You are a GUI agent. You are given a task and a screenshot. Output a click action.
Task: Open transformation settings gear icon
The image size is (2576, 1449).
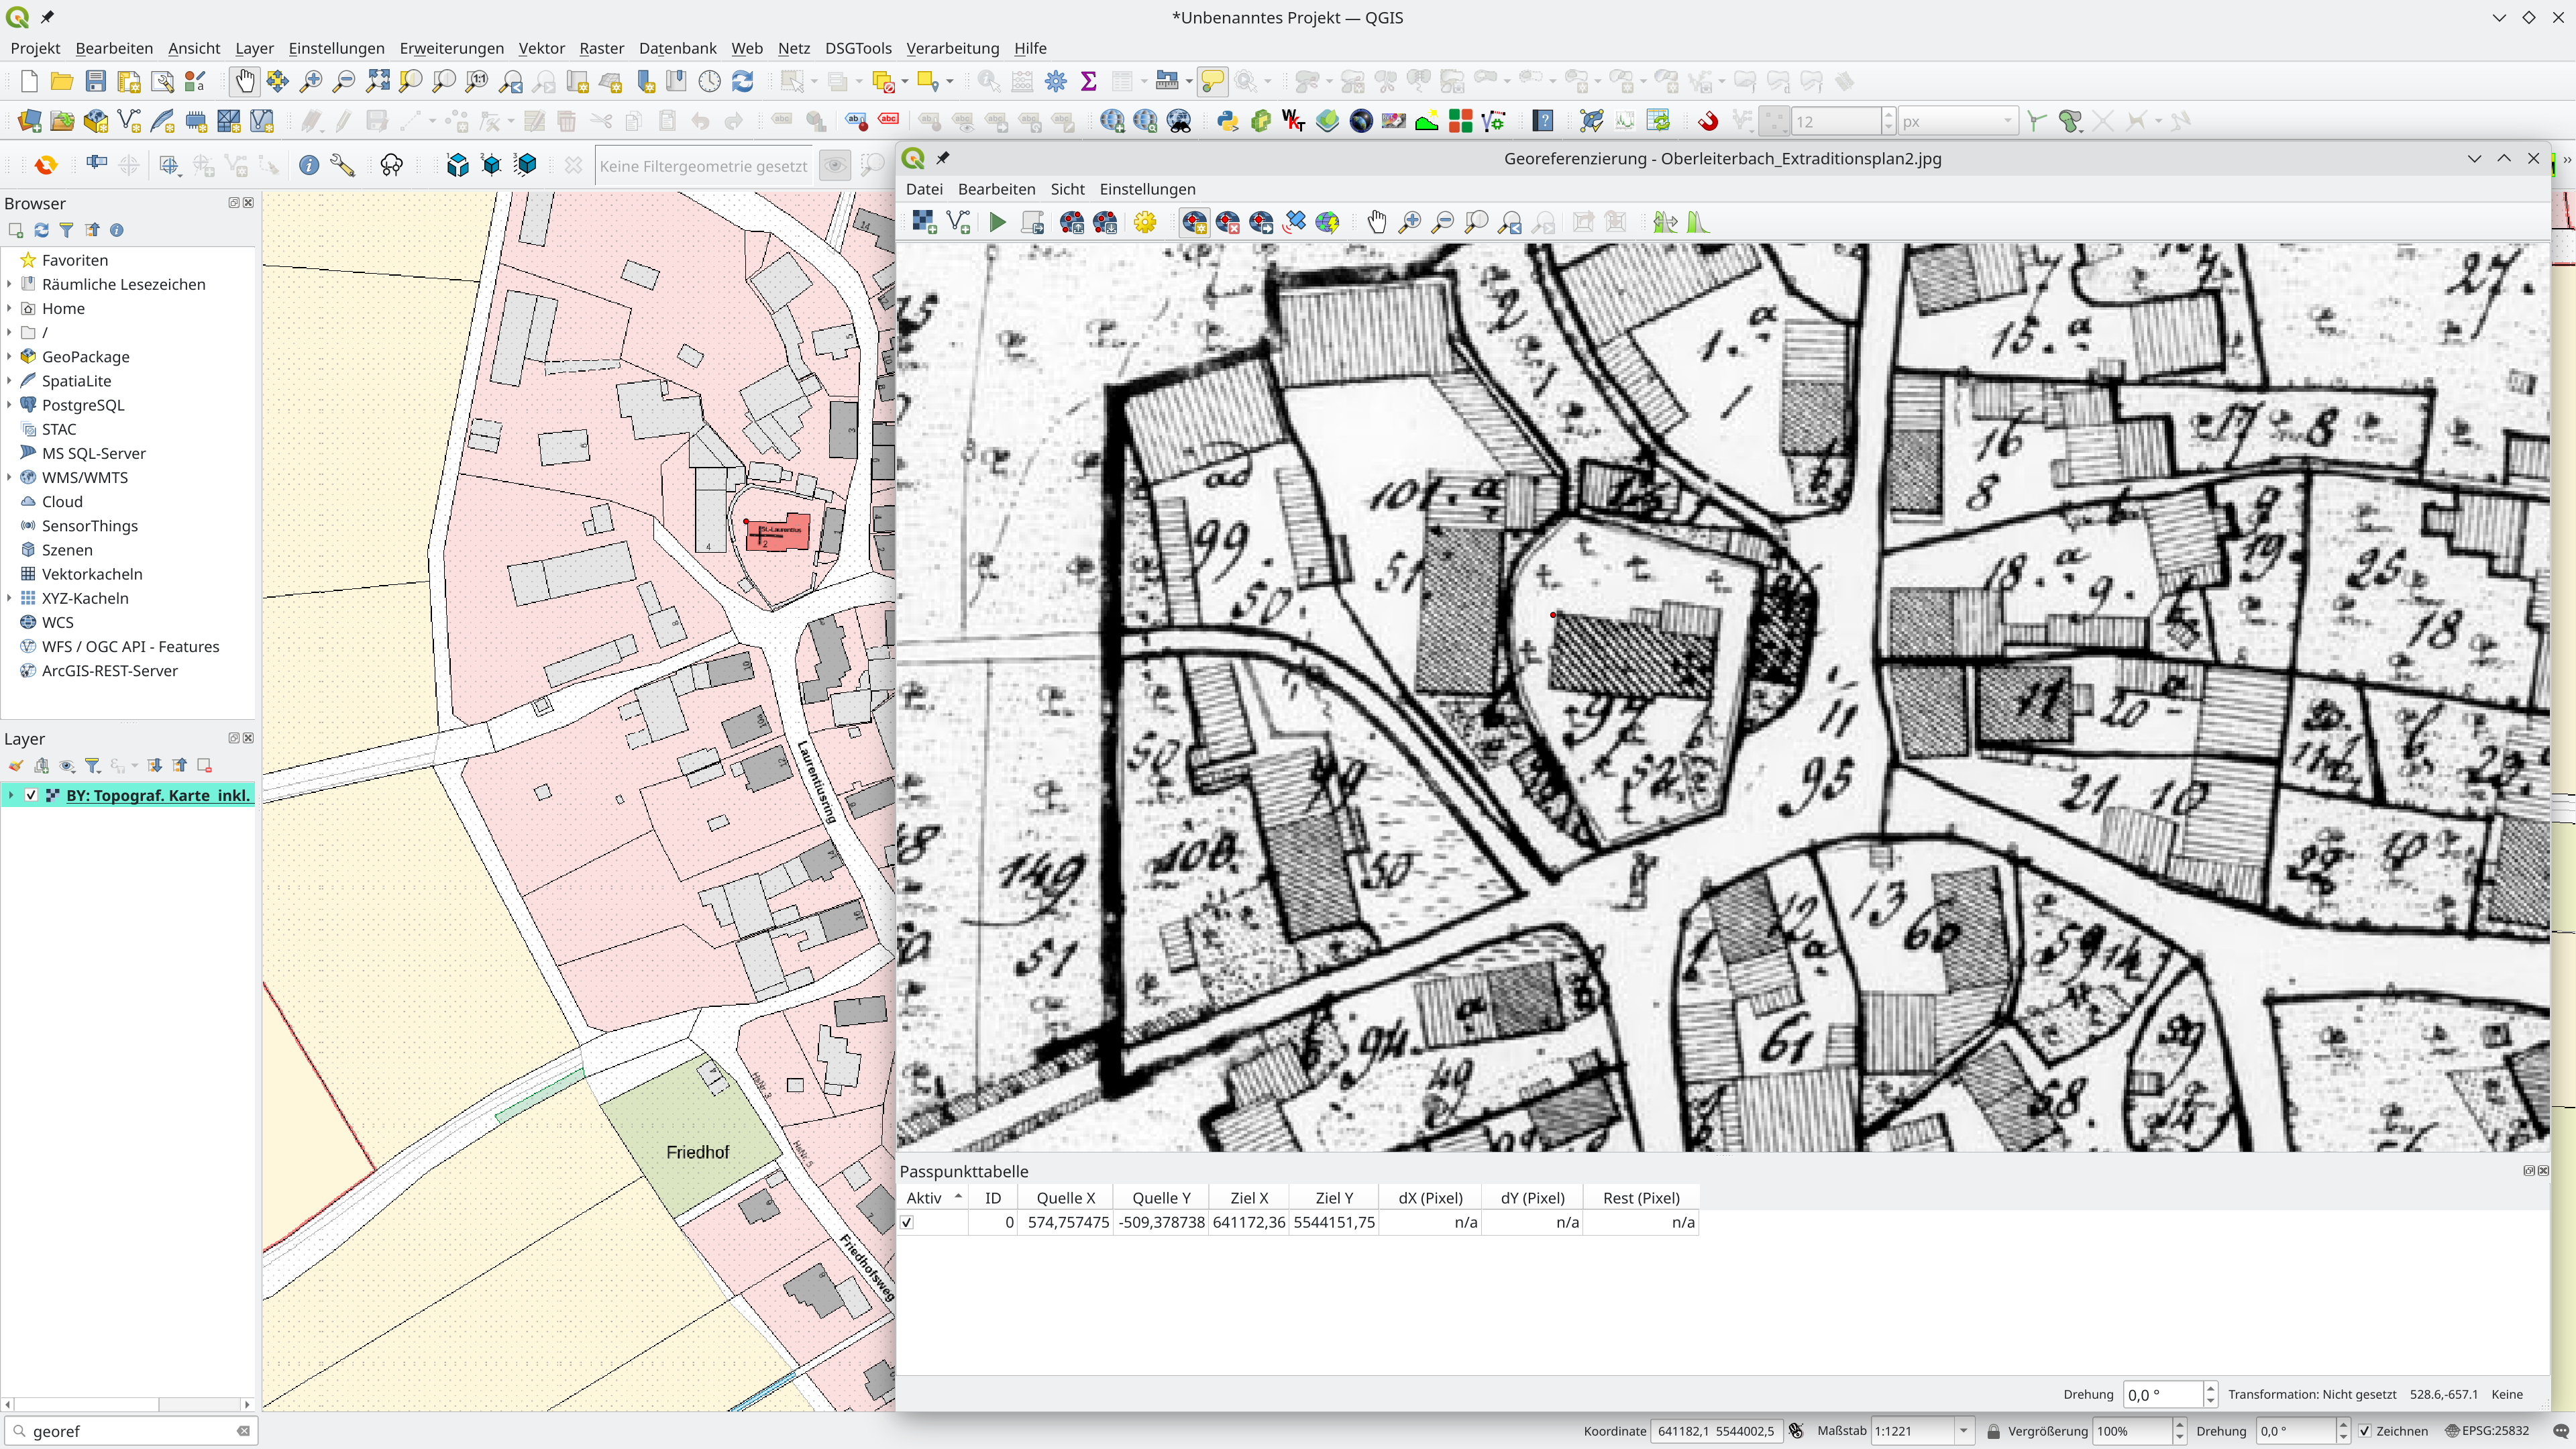[x=1145, y=222]
